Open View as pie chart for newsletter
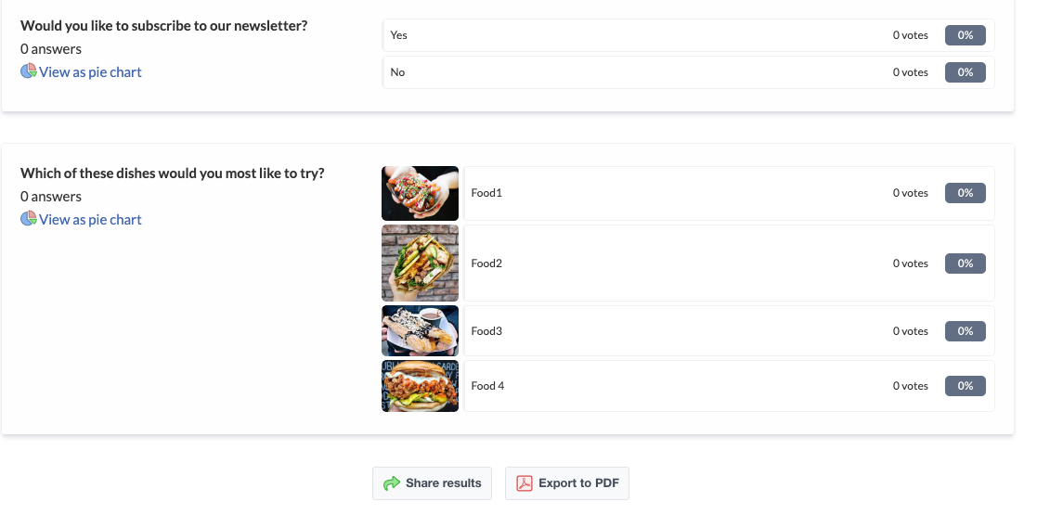The height and width of the screenshot is (527, 1037). point(90,72)
